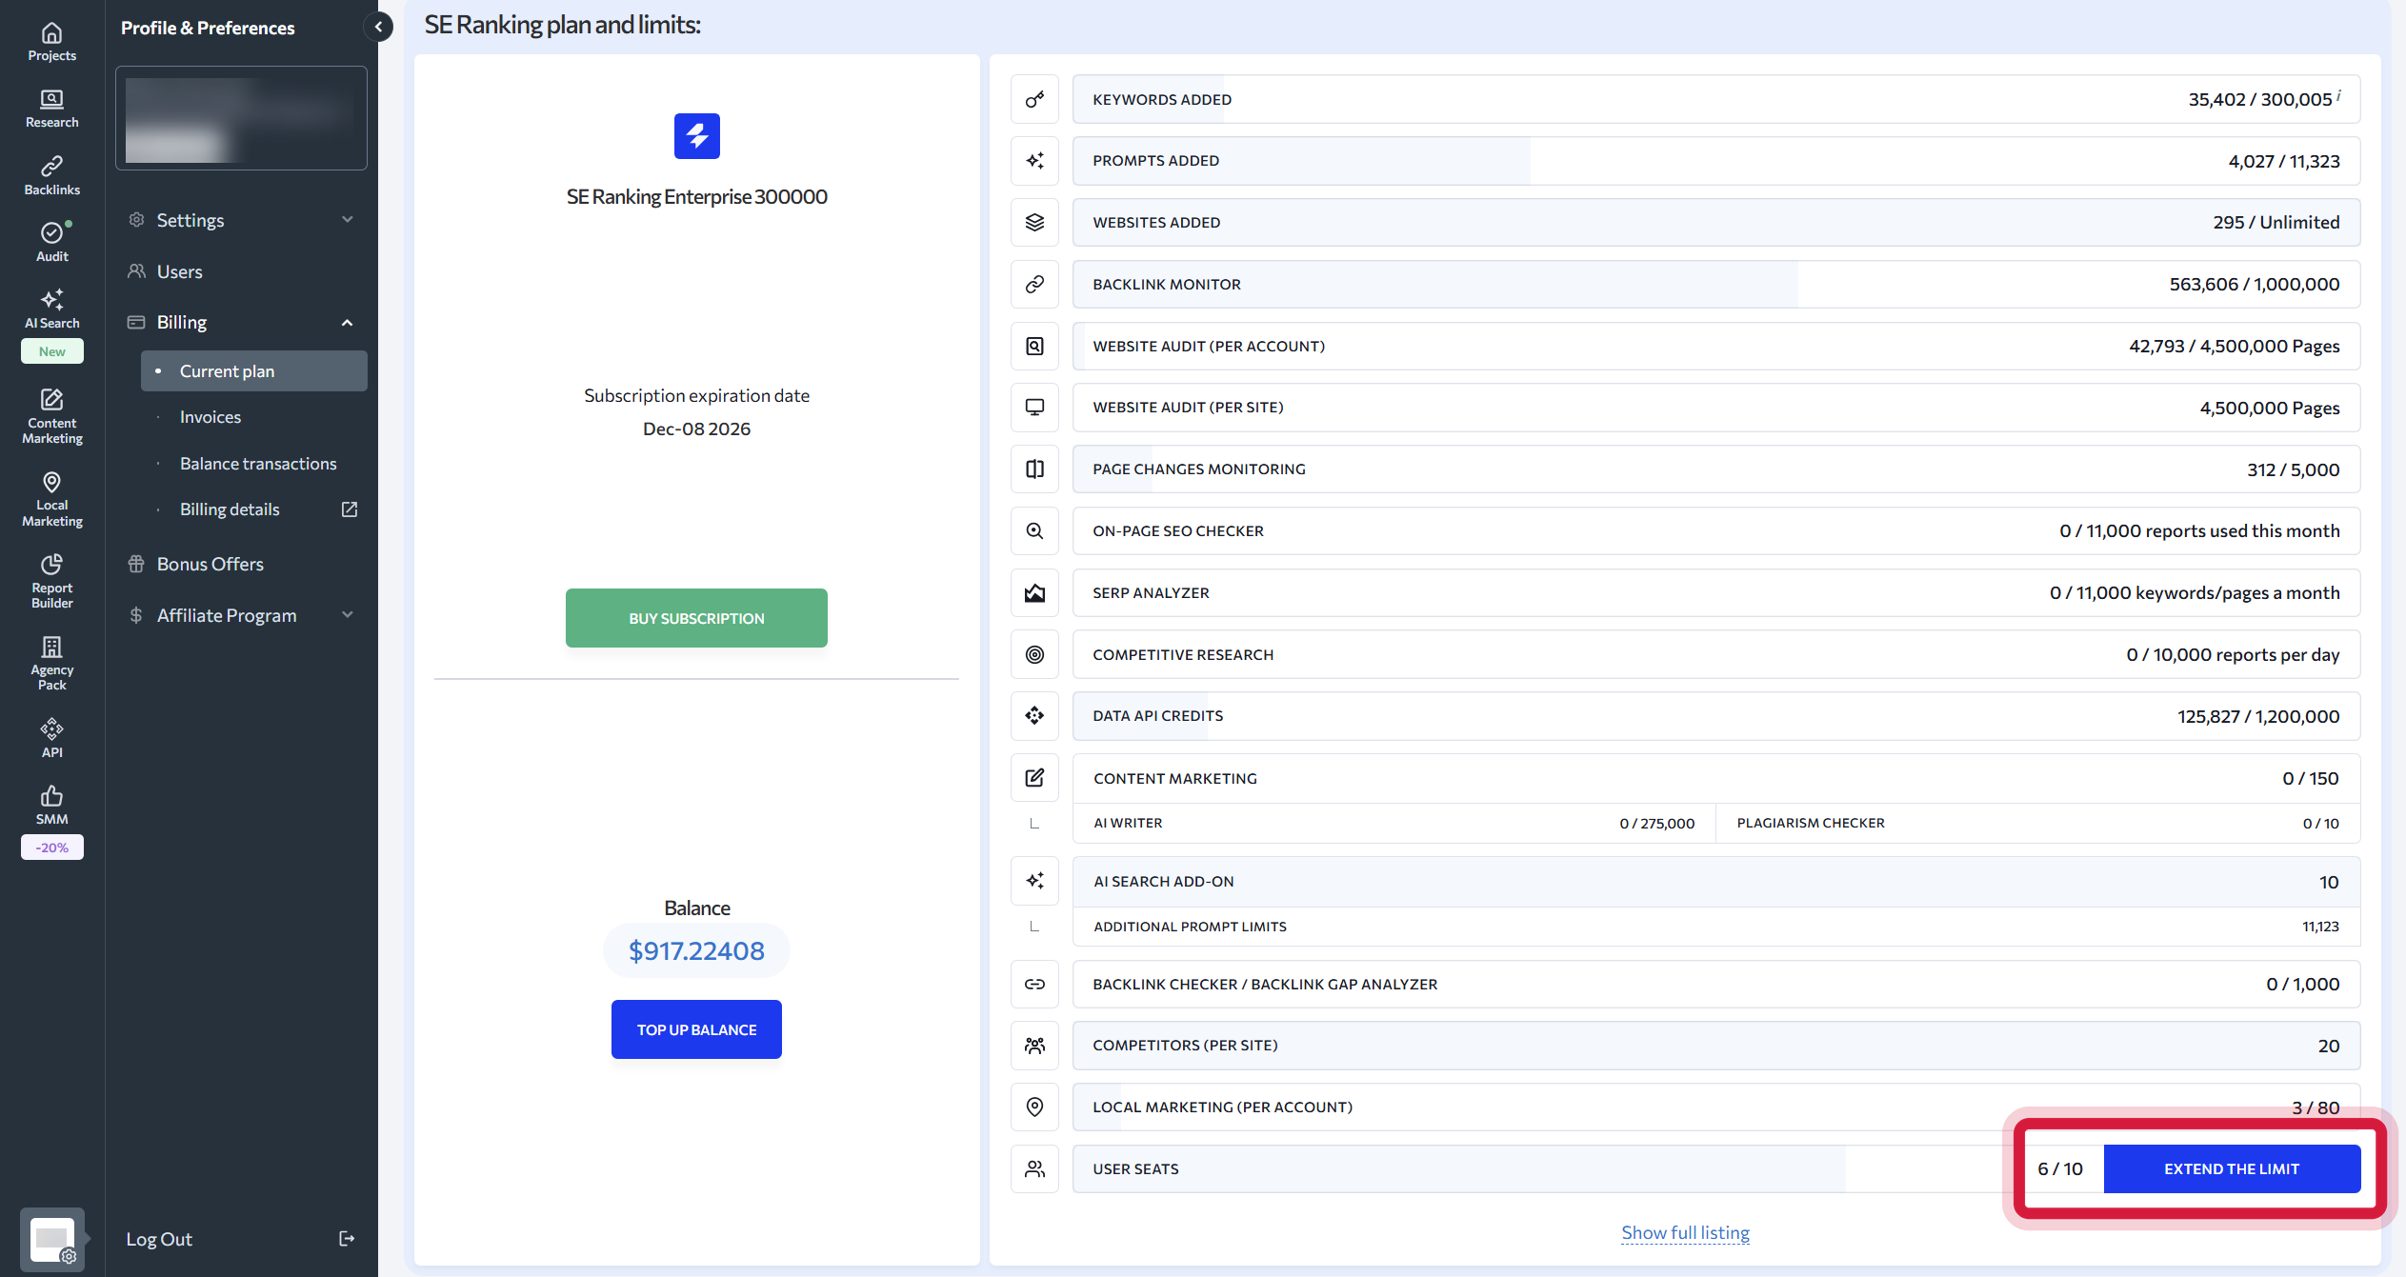Click the account avatar with gear
Screen dimensions: 2406x1277
[x=52, y=1239]
